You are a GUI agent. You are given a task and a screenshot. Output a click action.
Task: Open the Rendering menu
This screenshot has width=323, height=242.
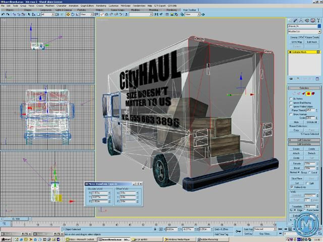click(101, 6)
